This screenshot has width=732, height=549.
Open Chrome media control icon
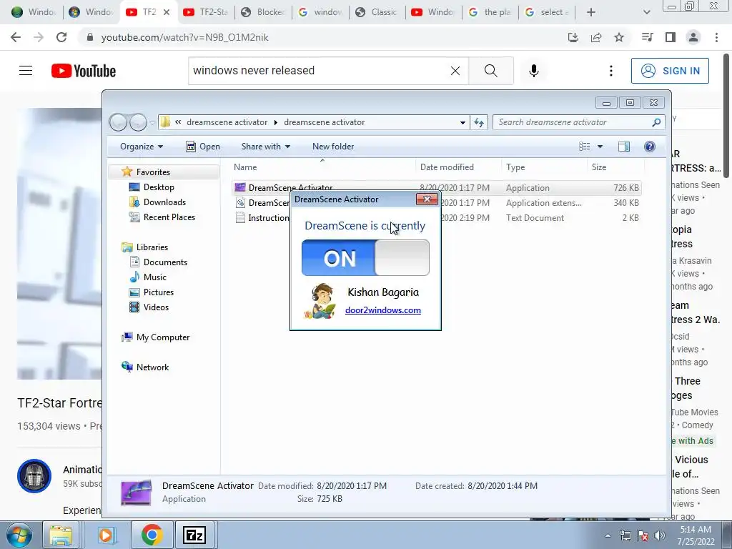tap(647, 37)
